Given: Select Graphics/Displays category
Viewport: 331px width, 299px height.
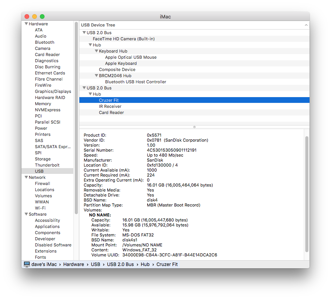Looking at the screenshot, I should pyautogui.click(x=53, y=91).
